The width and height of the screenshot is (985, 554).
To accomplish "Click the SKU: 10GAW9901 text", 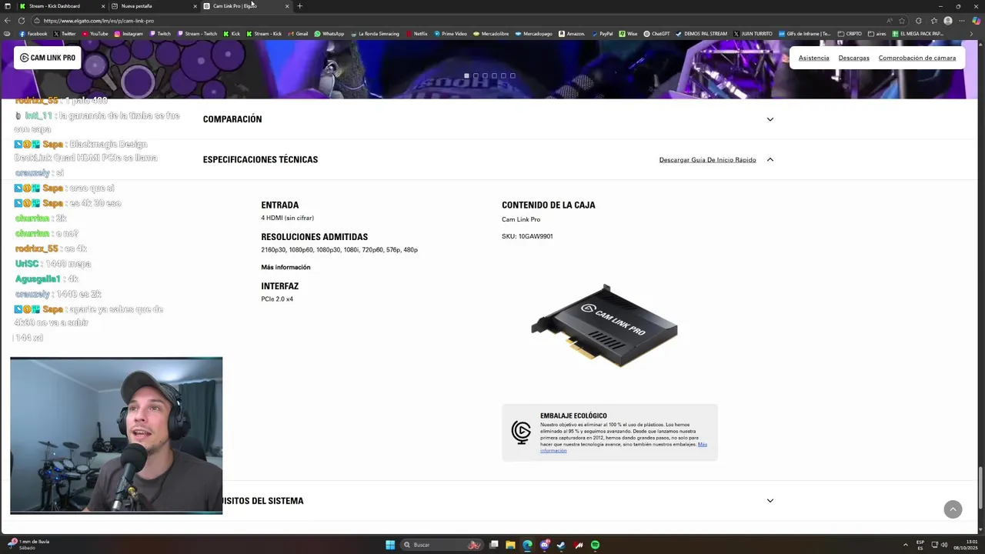I will pos(527,236).
